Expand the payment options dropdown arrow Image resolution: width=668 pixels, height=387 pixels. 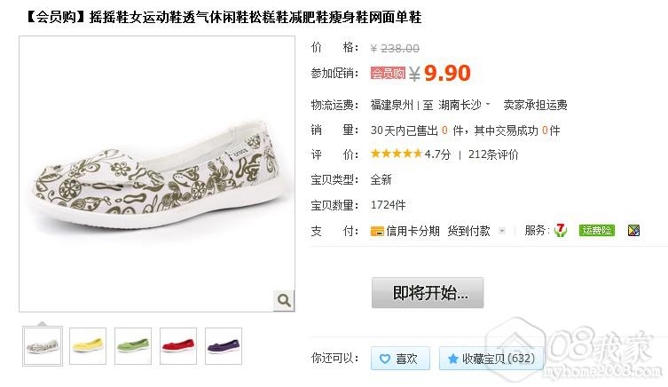click(x=502, y=231)
